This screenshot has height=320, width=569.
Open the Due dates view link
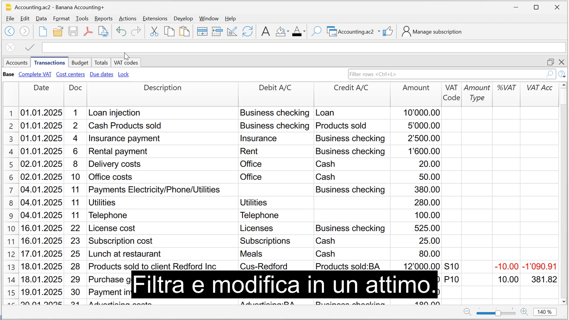point(101,74)
